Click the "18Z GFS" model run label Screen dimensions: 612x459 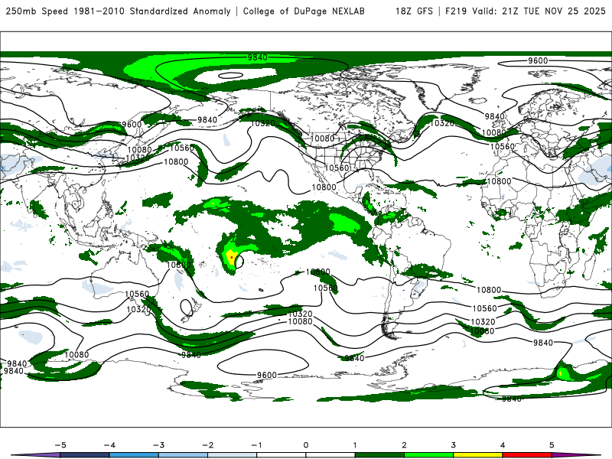[x=414, y=11]
